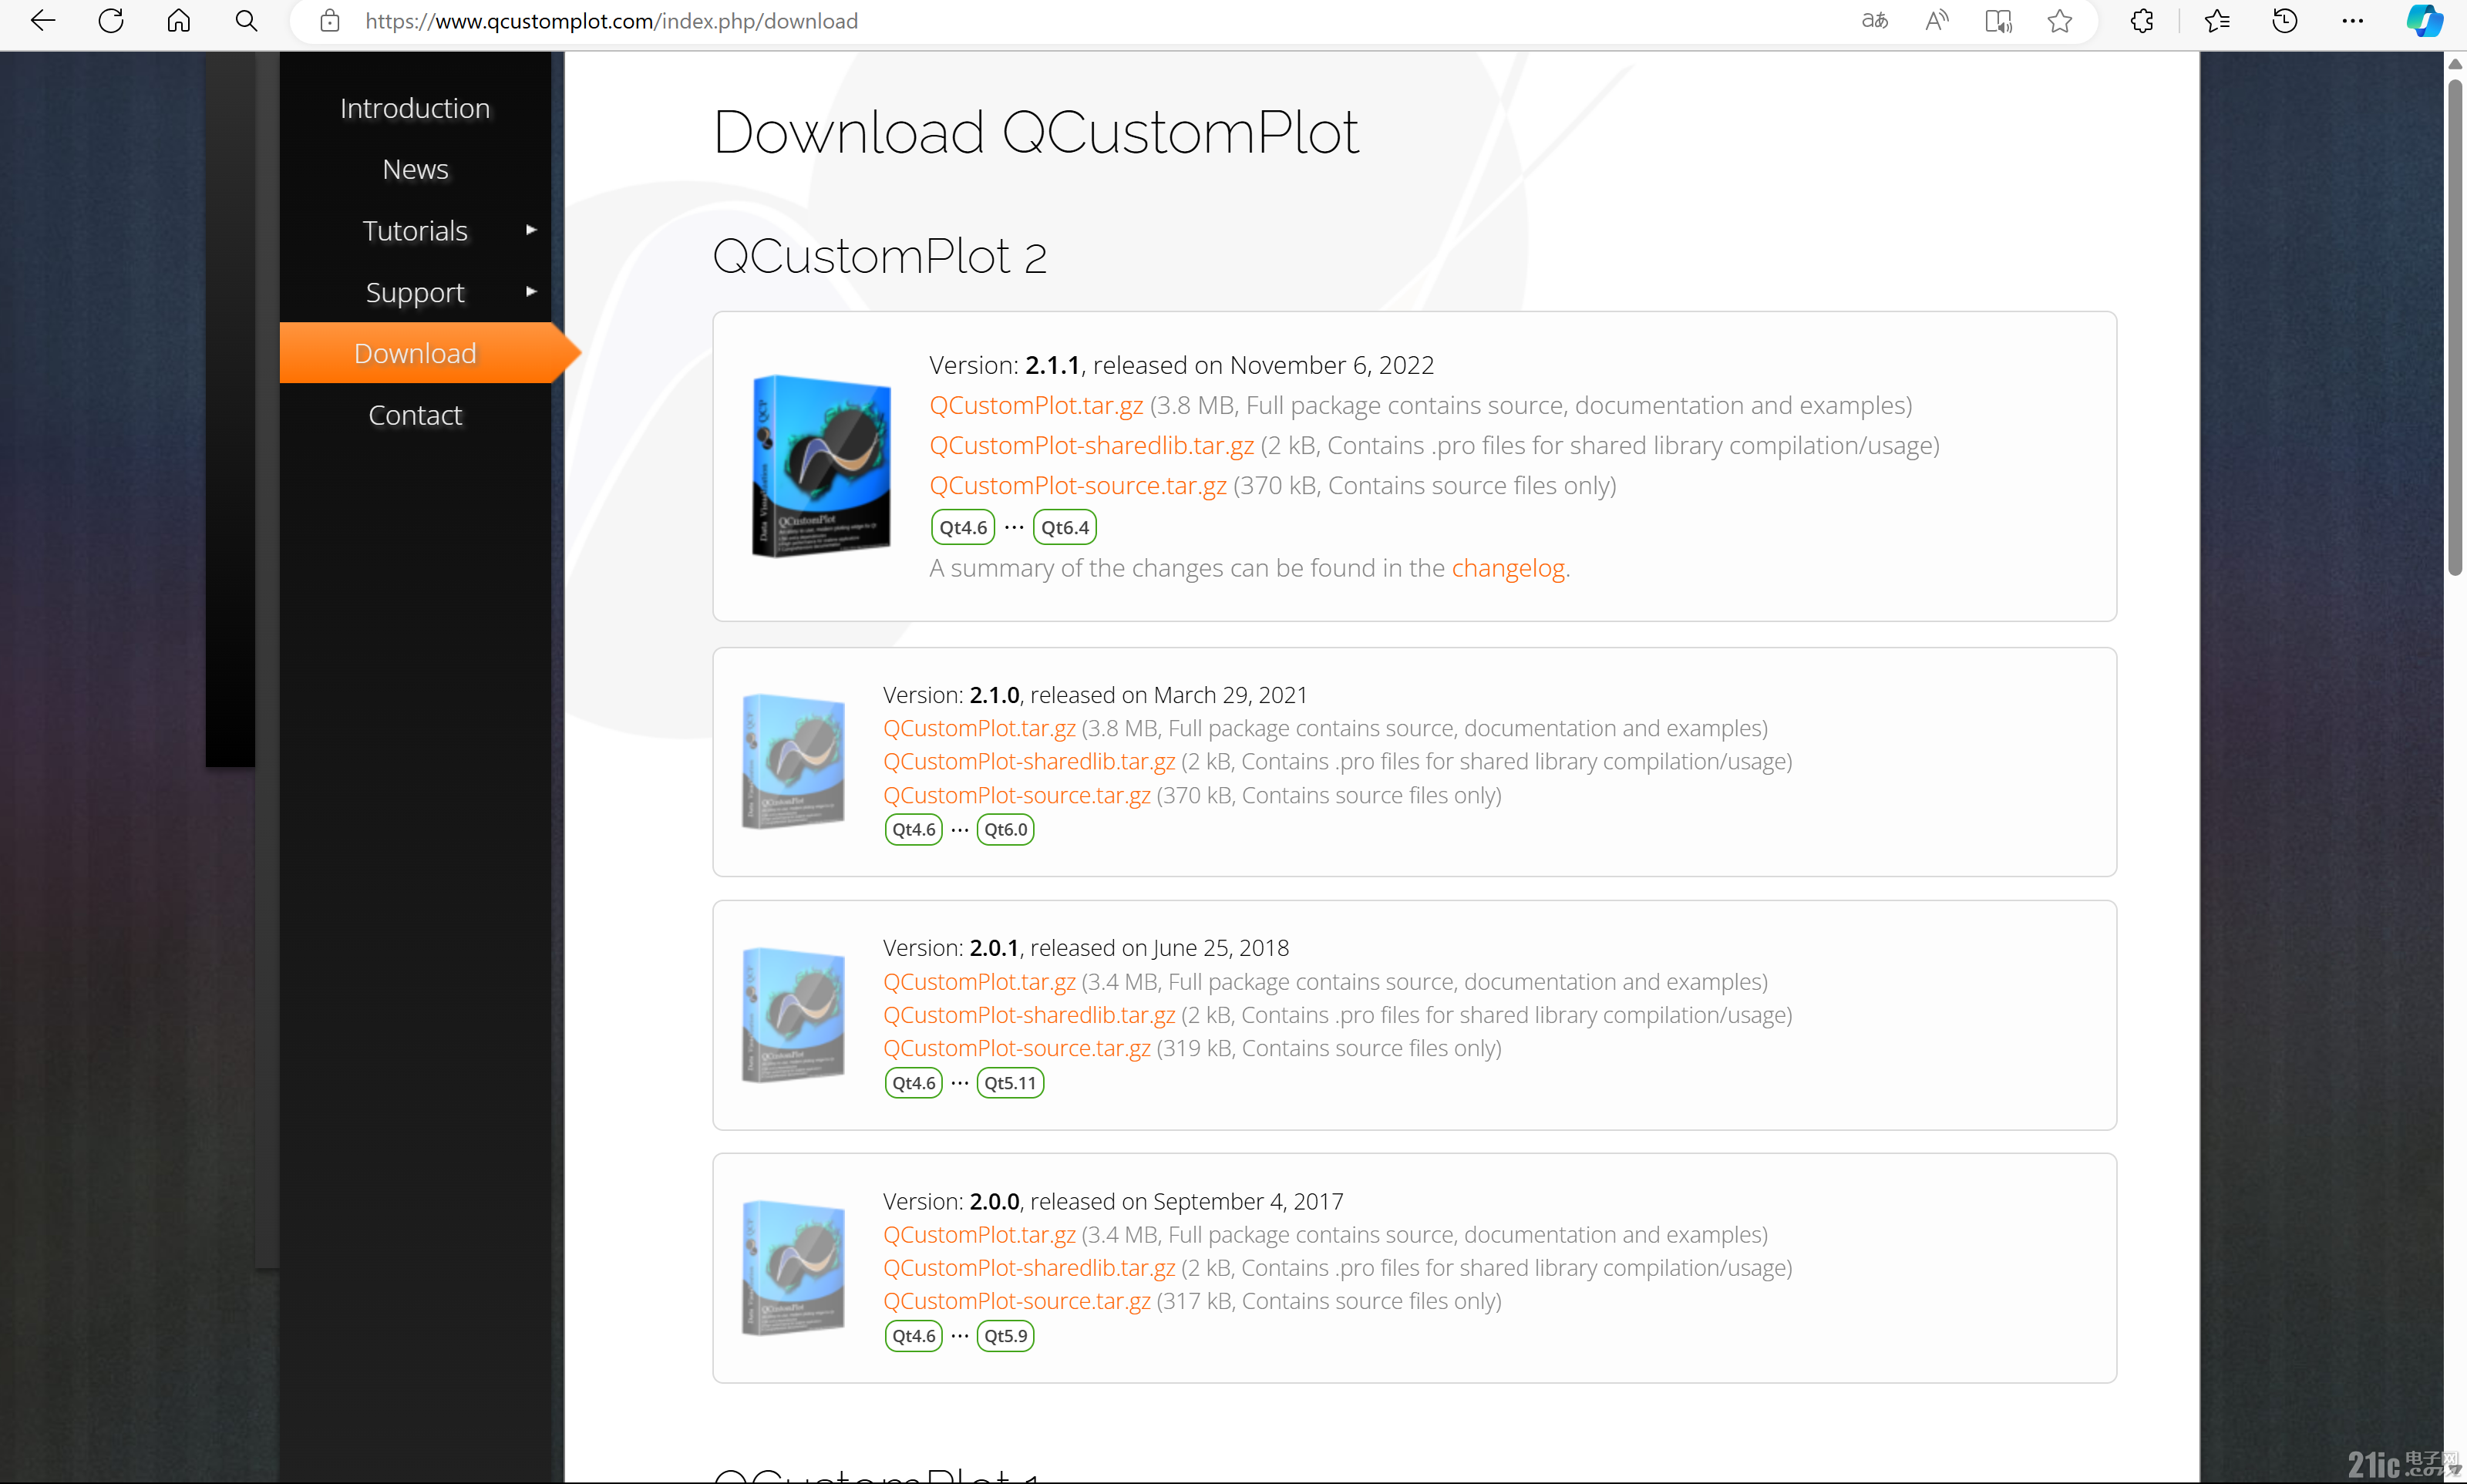Click the Qt5.9 compatibility badge
The height and width of the screenshot is (1484, 2467).
pyautogui.click(x=1005, y=1336)
